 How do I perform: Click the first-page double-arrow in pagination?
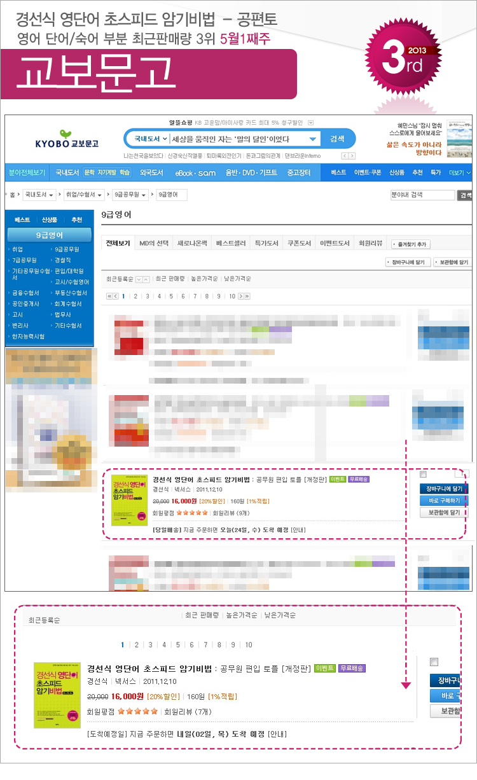pyautogui.click(x=109, y=296)
